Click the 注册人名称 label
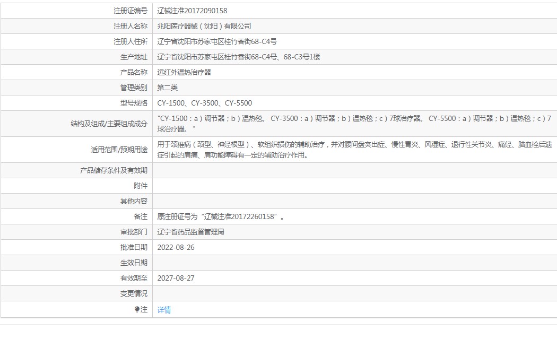 130,27
